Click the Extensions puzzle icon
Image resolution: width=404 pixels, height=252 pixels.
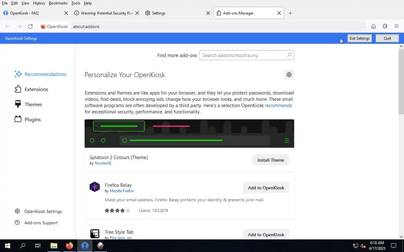coord(18,89)
